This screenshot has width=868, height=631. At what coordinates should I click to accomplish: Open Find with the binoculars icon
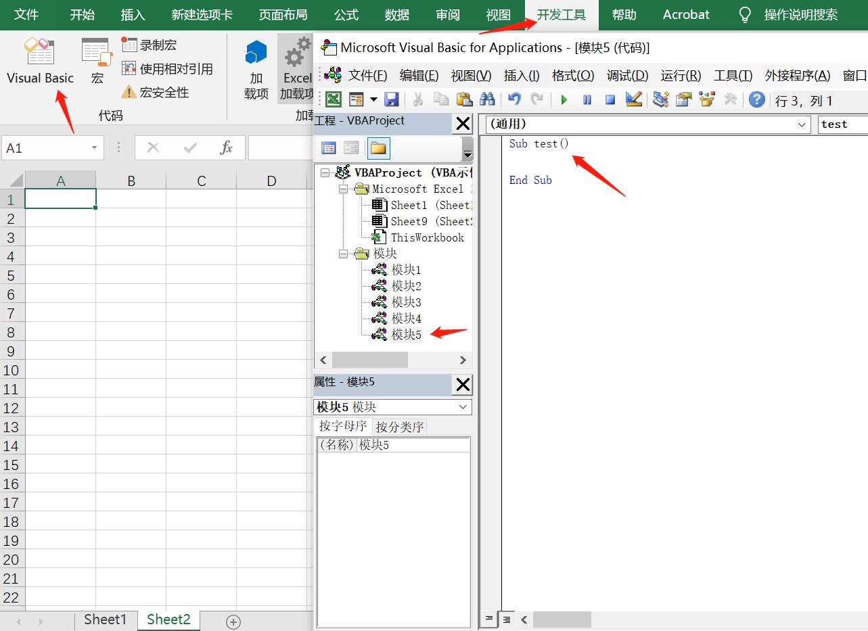487,100
